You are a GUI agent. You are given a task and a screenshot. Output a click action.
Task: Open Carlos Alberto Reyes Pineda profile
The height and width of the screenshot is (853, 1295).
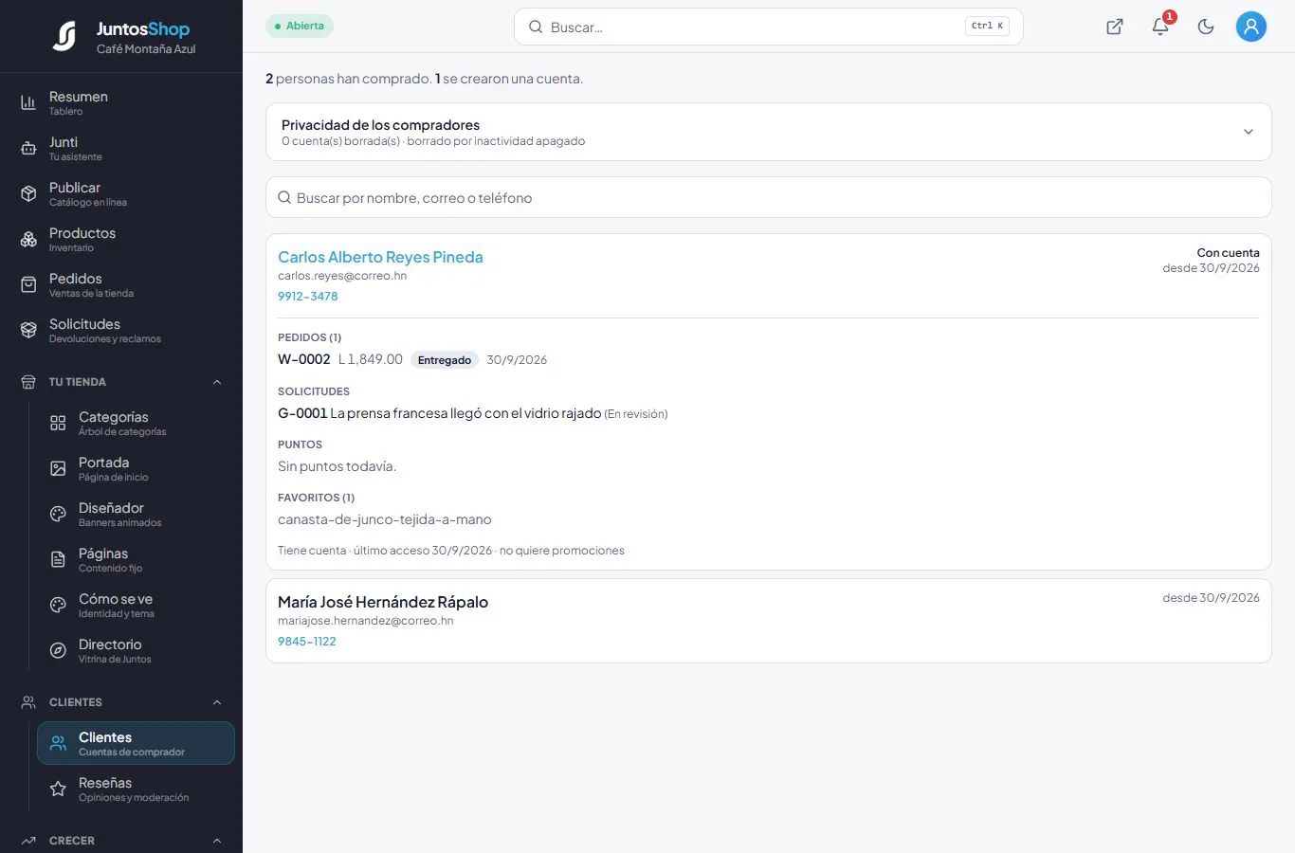point(380,257)
